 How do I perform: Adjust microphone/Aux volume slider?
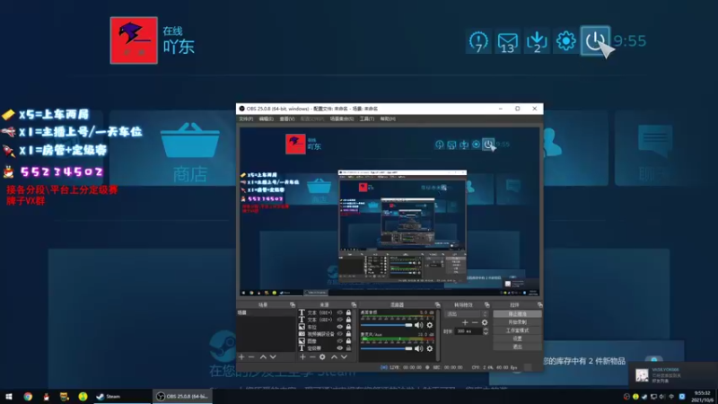click(x=387, y=348)
